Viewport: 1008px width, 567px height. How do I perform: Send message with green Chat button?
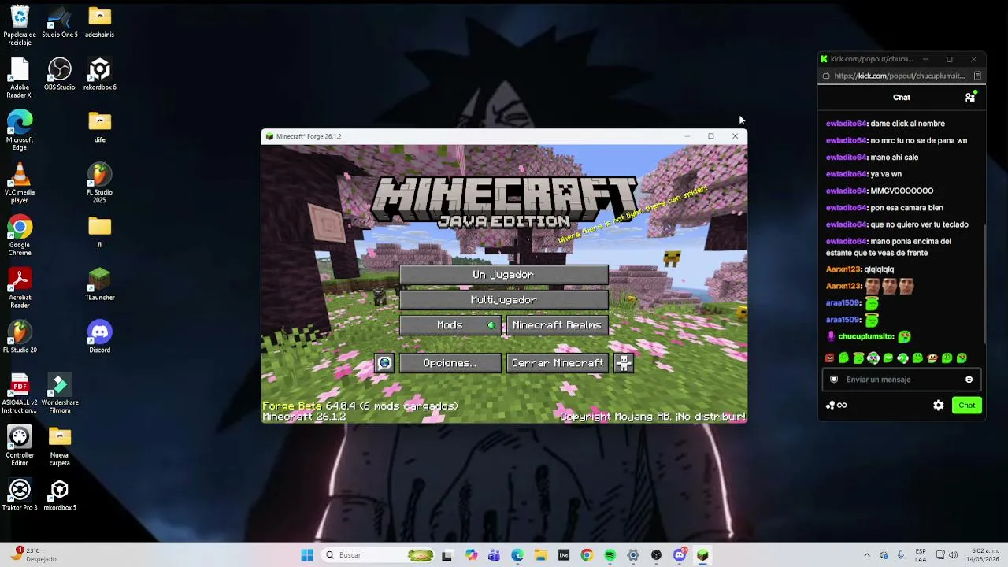(x=967, y=406)
